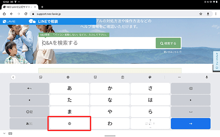
Task: Click the browser forward arrow
Action: click(x=19, y=14)
